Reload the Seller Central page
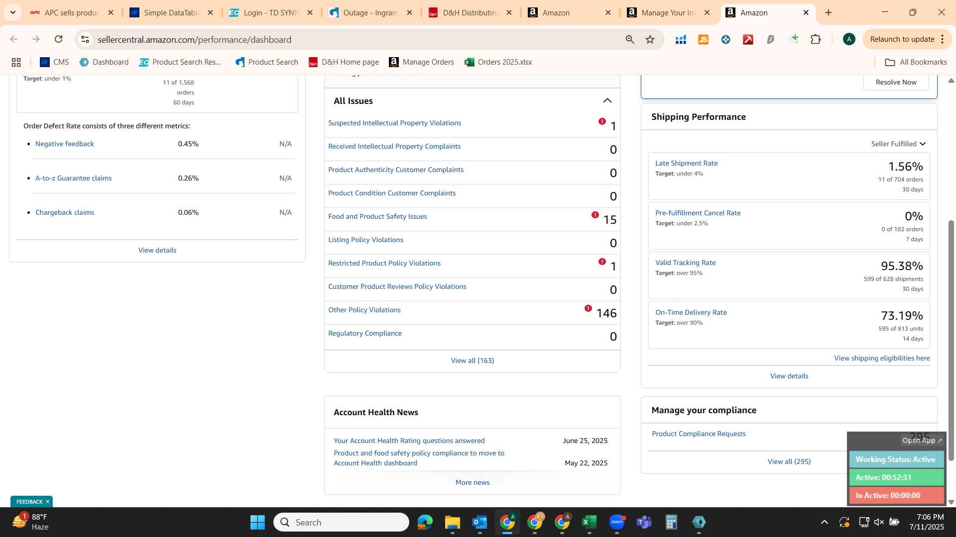The width and height of the screenshot is (956, 537). (x=58, y=39)
